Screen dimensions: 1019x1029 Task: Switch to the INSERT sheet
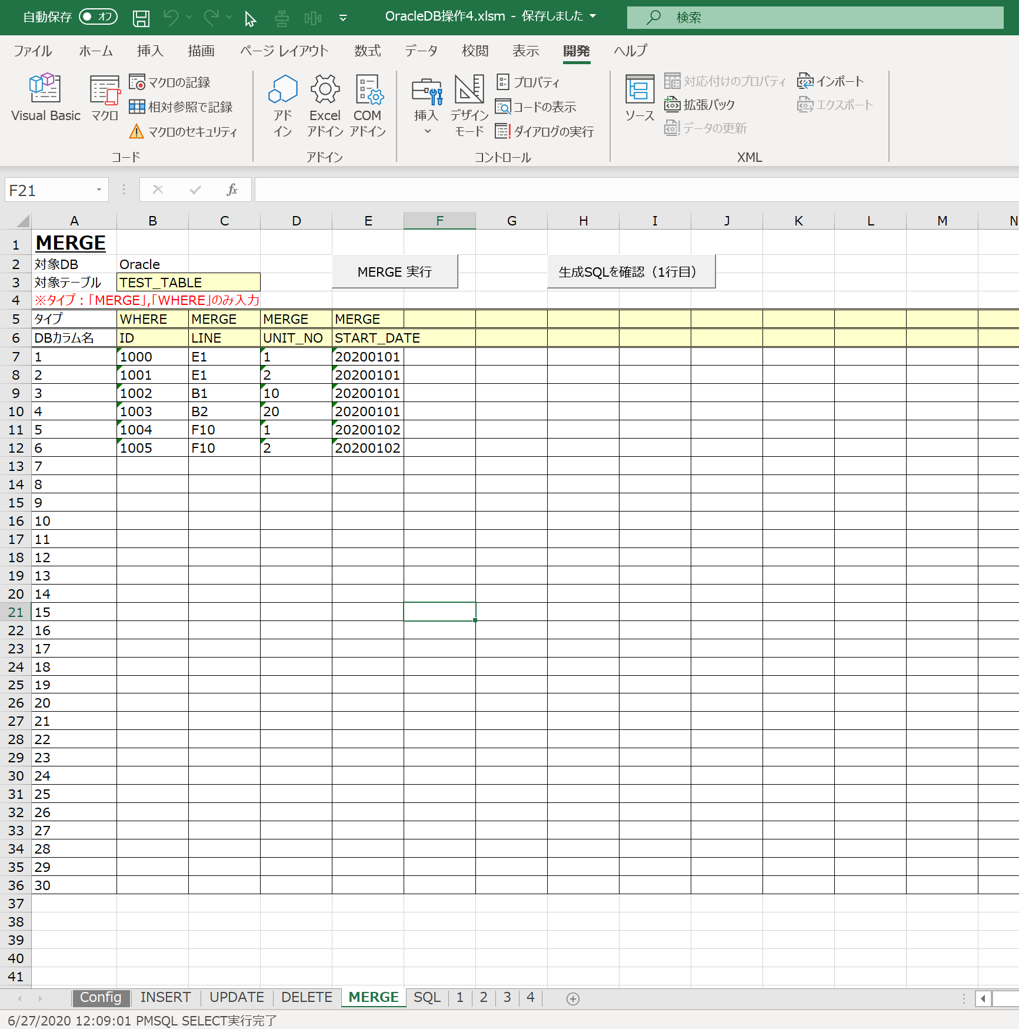[x=165, y=997]
